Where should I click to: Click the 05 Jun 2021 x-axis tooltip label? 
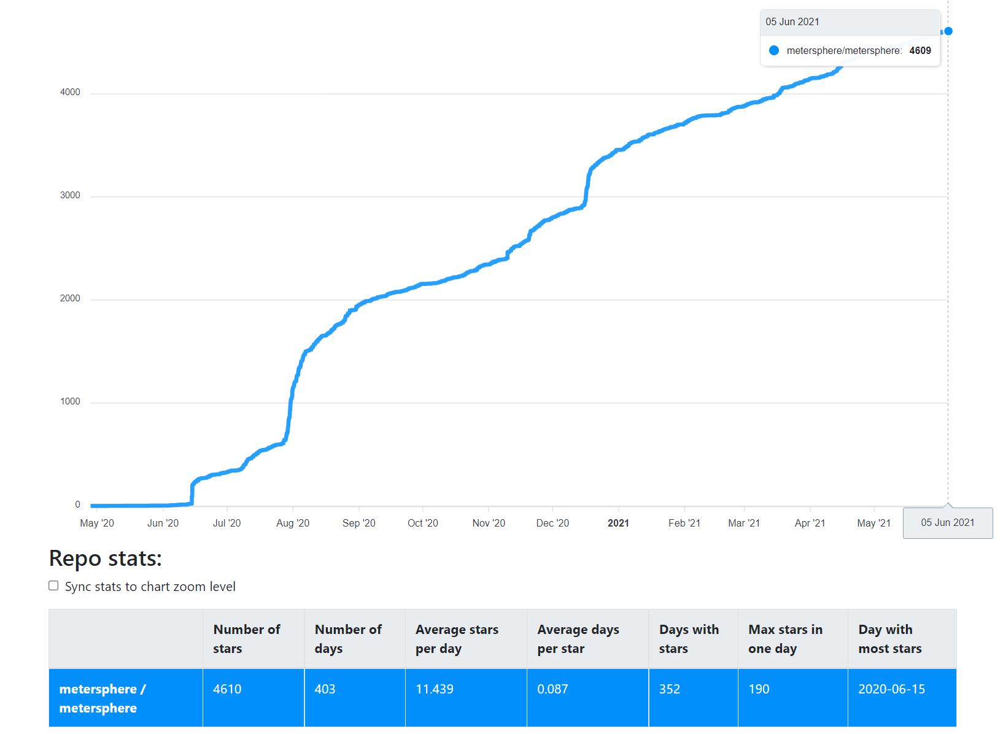tap(948, 523)
